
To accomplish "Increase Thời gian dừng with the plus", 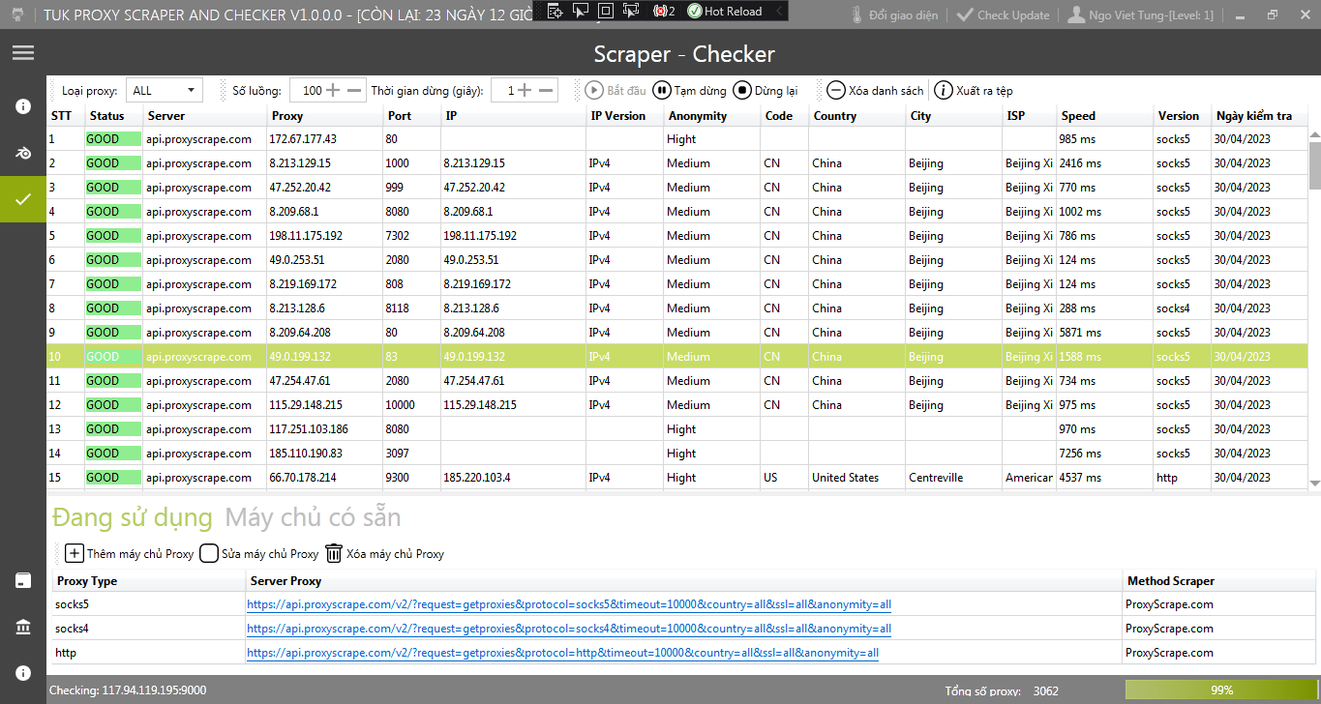I will 525,90.
